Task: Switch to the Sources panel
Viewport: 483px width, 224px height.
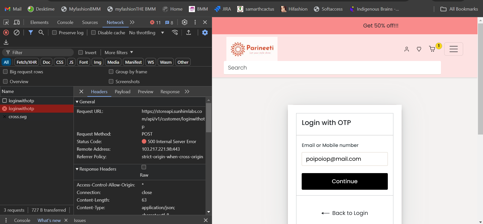Action: click(90, 22)
